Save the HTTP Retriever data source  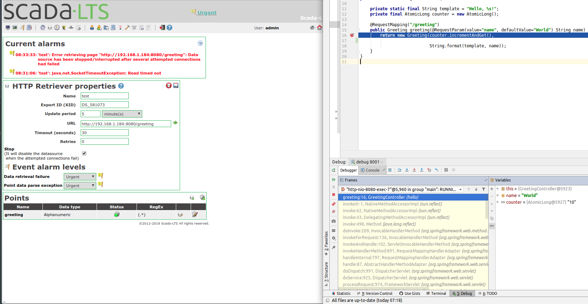[x=176, y=85]
